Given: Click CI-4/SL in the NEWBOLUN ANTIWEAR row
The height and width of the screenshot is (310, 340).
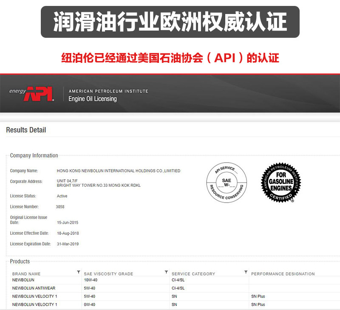Looking at the screenshot, I should pyautogui.click(x=178, y=288).
